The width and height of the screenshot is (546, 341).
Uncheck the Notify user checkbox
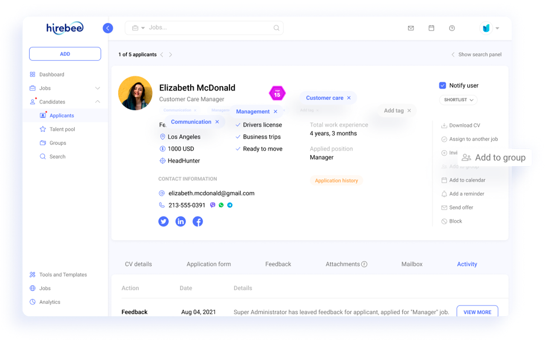pyautogui.click(x=443, y=85)
